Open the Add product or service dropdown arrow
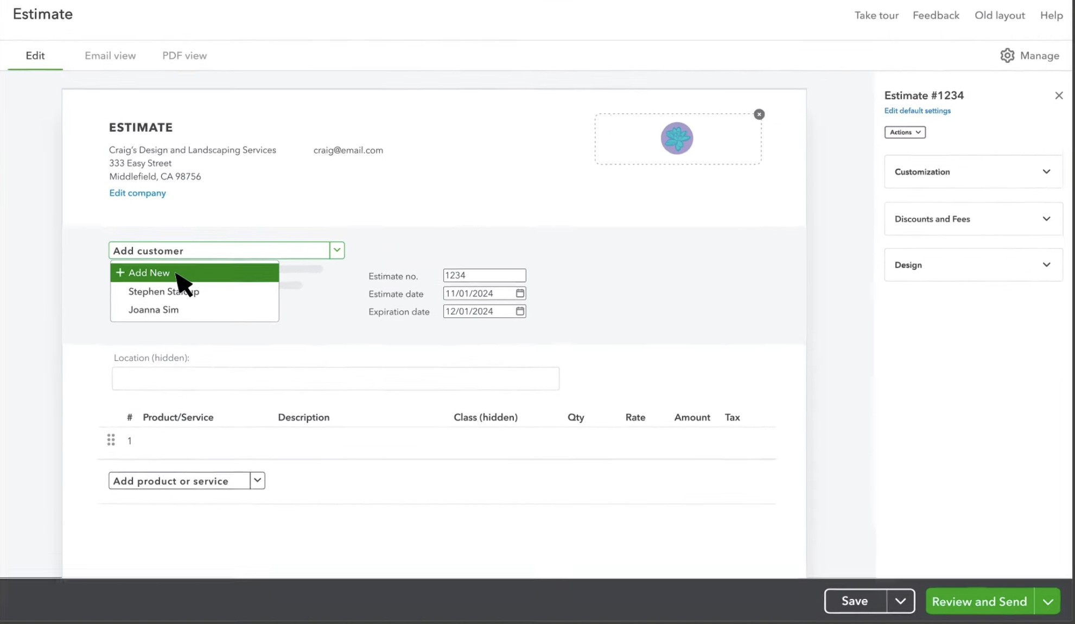Viewport: 1075px width, 624px height. [257, 481]
